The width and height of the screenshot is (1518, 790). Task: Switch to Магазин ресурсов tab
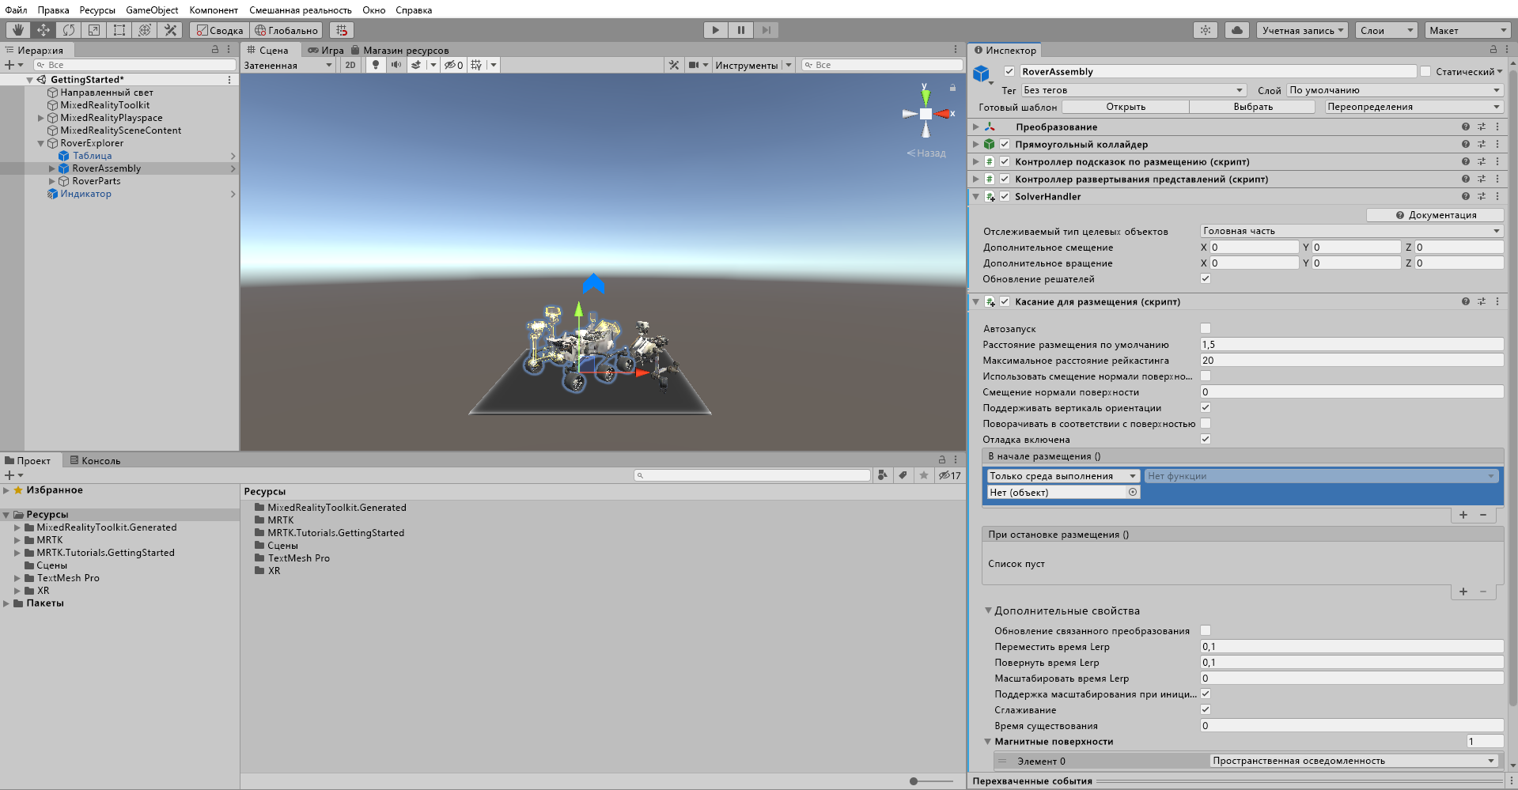(399, 50)
